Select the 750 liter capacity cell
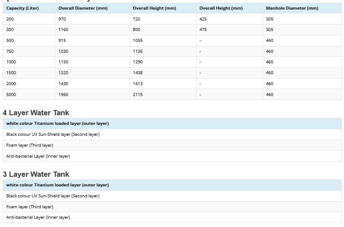The image size is (344, 227). coord(10,52)
